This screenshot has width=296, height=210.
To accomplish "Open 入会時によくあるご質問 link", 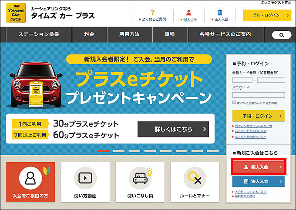I will click(x=251, y=192).
